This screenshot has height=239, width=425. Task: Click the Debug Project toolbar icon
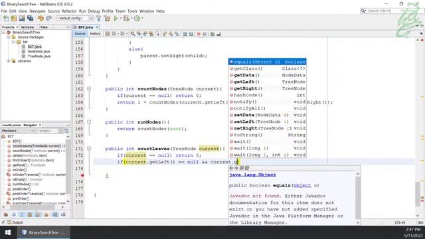126,19
